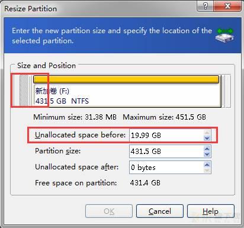The height and width of the screenshot is (228, 244).
Task: Select the F: partition label box
Action: (x=127, y=96)
